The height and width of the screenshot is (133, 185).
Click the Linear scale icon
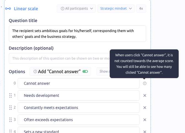[x=8, y=9]
